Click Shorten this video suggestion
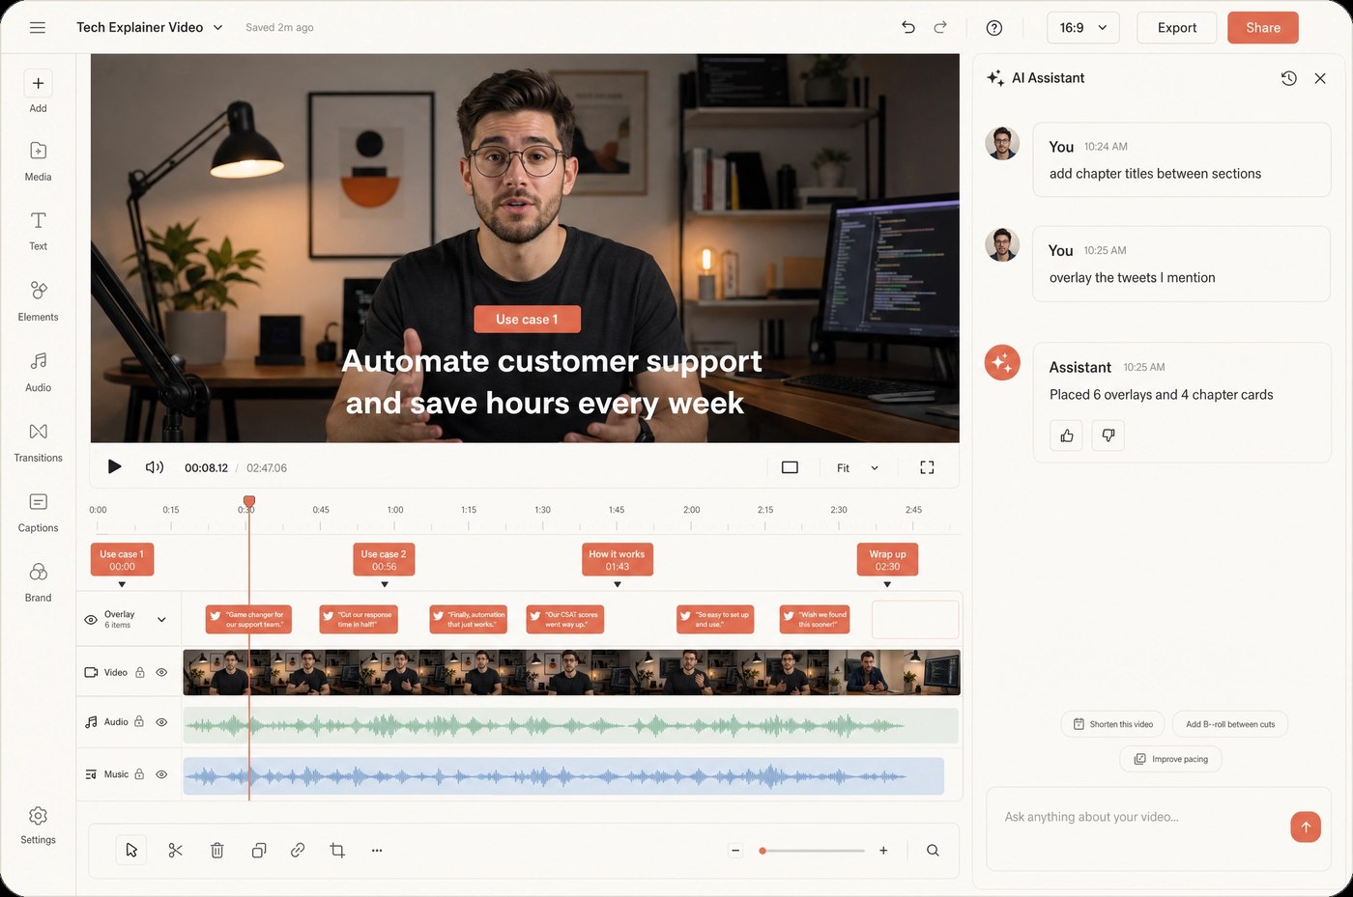This screenshot has height=897, width=1353. [x=1112, y=724]
